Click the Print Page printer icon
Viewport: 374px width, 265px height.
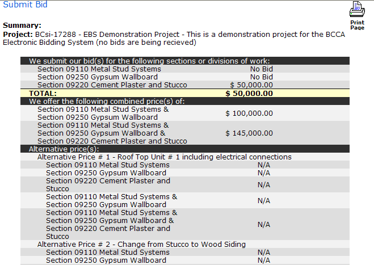(357, 9)
